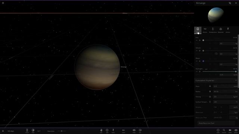The image size is (239, 134).
Task: Click the Rimange label beside the planet
Action: pyautogui.click(x=124, y=67)
